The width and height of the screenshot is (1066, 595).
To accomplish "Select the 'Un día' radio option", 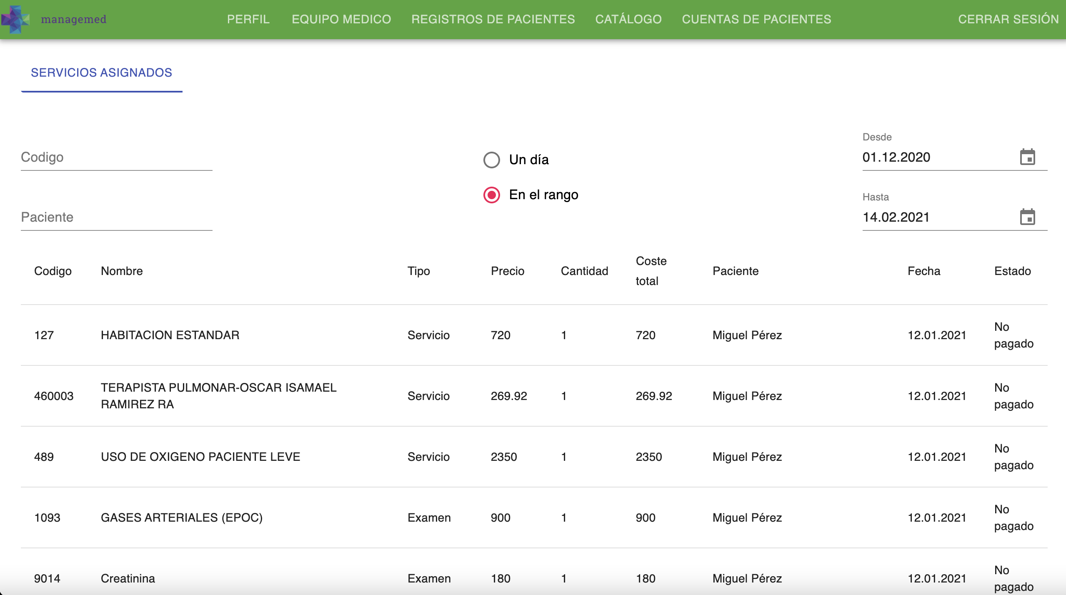I will click(492, 160).
